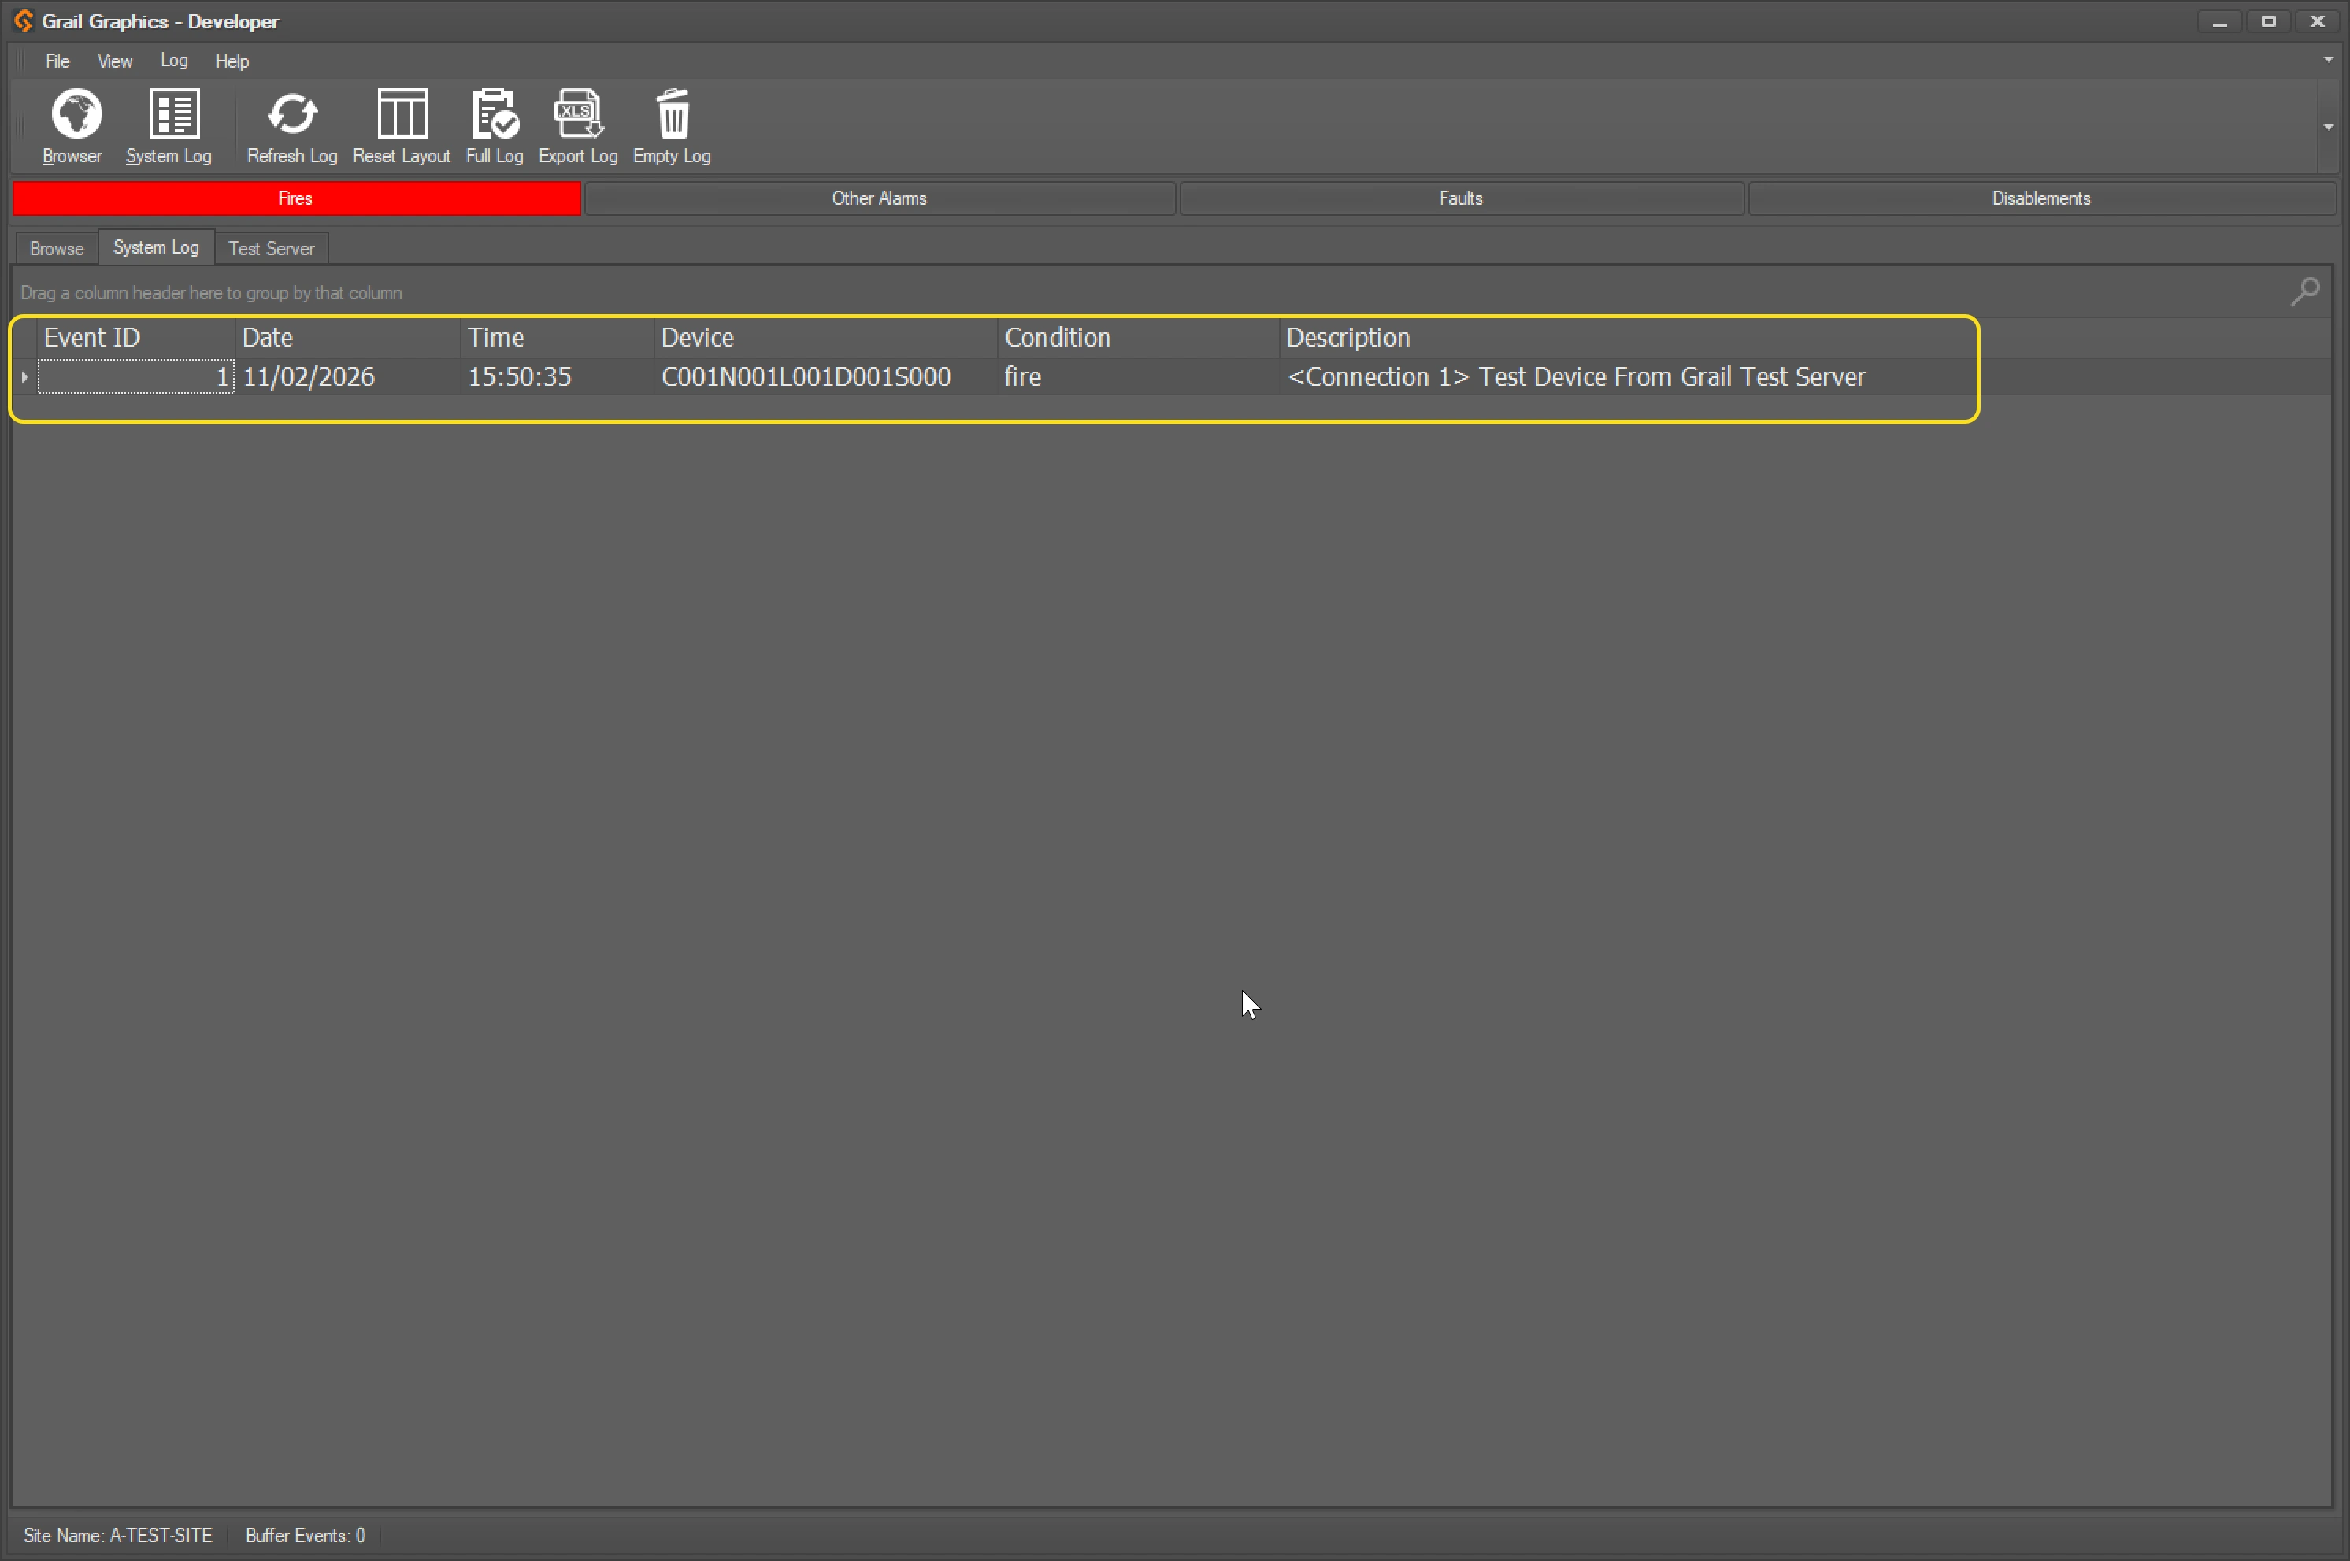This screenshot has height=1561, width=2350.
Task: Click the red Fires alarm button
Action: pyautogui.click(x=295, y=198)
